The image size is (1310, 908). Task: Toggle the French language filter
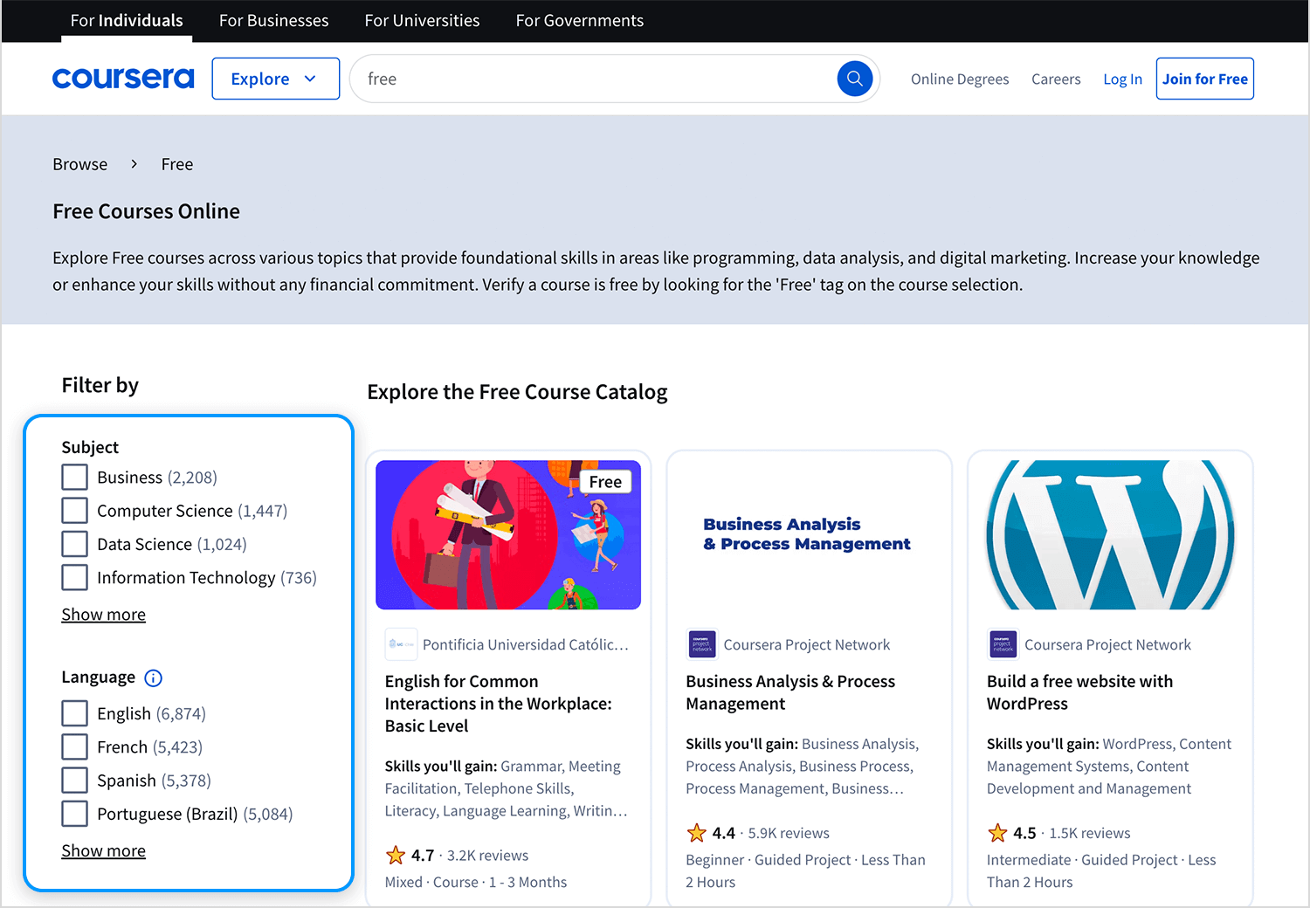[x=75, y=747]
